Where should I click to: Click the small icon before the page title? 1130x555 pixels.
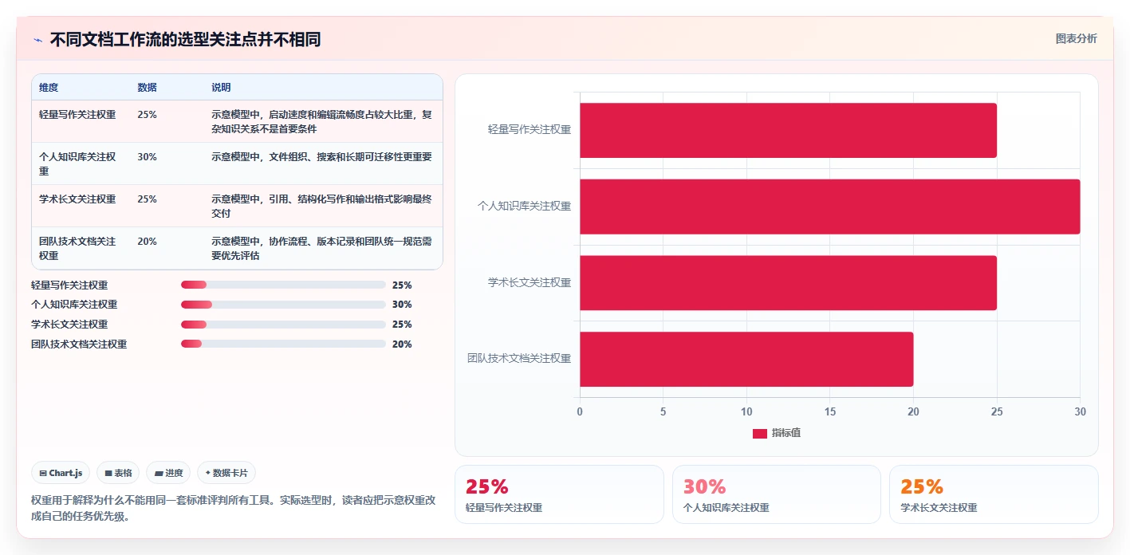pos(37,40)
